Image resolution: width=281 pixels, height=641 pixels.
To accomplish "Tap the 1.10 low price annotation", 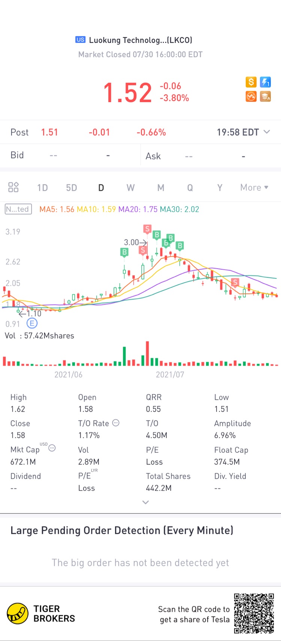I will pyautogui.click(x=30, y=313).
